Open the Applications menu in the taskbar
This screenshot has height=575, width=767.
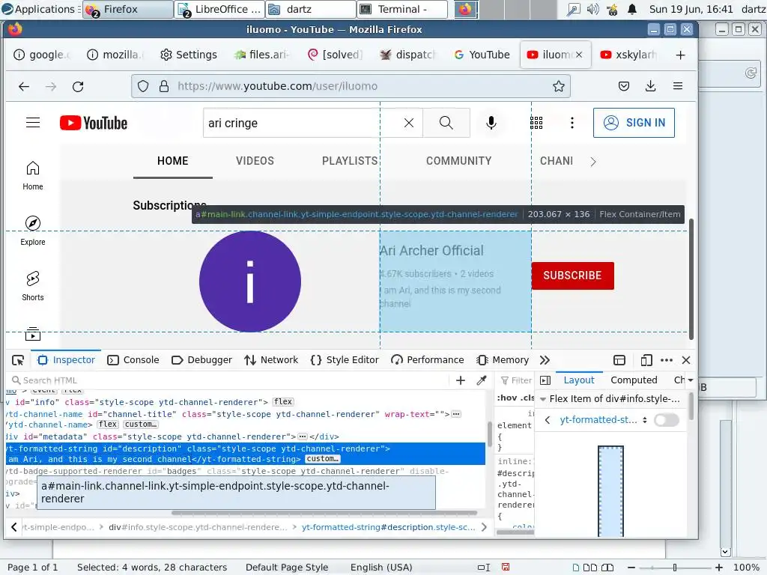point(40,9)
